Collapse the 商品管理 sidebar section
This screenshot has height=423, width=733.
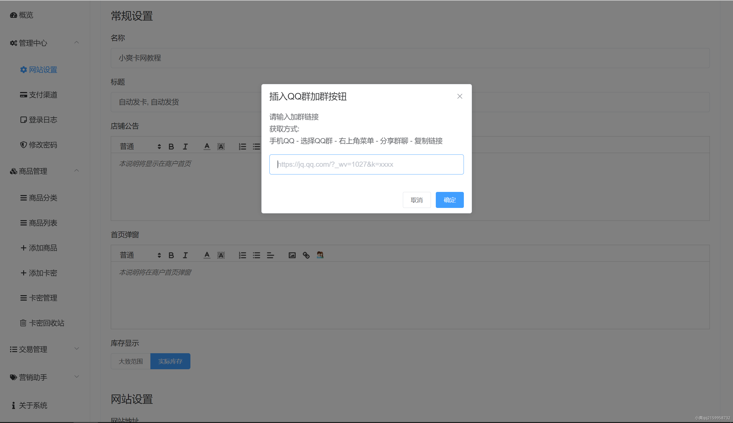44,171
